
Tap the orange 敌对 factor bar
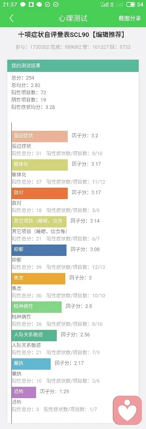click(x=40, y=193)
